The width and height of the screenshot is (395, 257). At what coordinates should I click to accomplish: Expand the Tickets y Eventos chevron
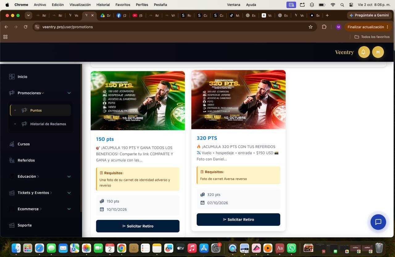69,193
